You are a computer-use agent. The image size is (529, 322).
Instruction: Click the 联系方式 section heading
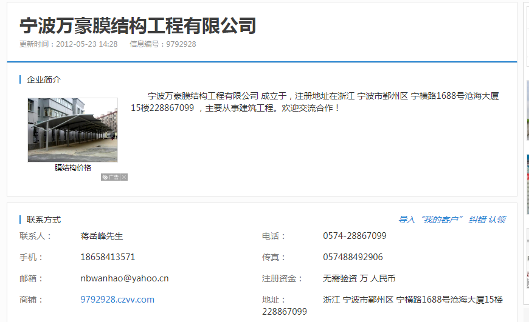point(44,220)
